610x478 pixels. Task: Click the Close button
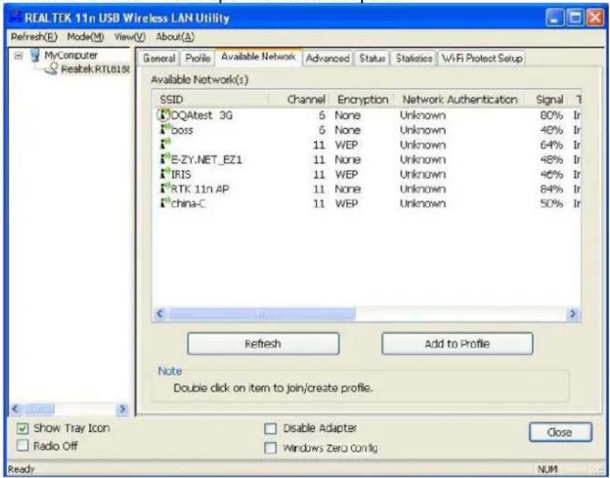point(560,432)
